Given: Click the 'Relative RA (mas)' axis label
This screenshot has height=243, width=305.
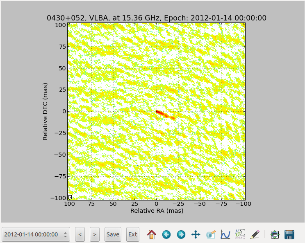Looking at the screenshot, I should (157, 211).
